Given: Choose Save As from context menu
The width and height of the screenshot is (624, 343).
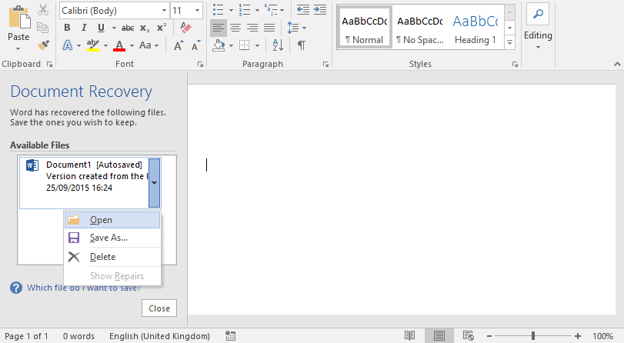Looking at the screenshot, I should tap(112, 238).
